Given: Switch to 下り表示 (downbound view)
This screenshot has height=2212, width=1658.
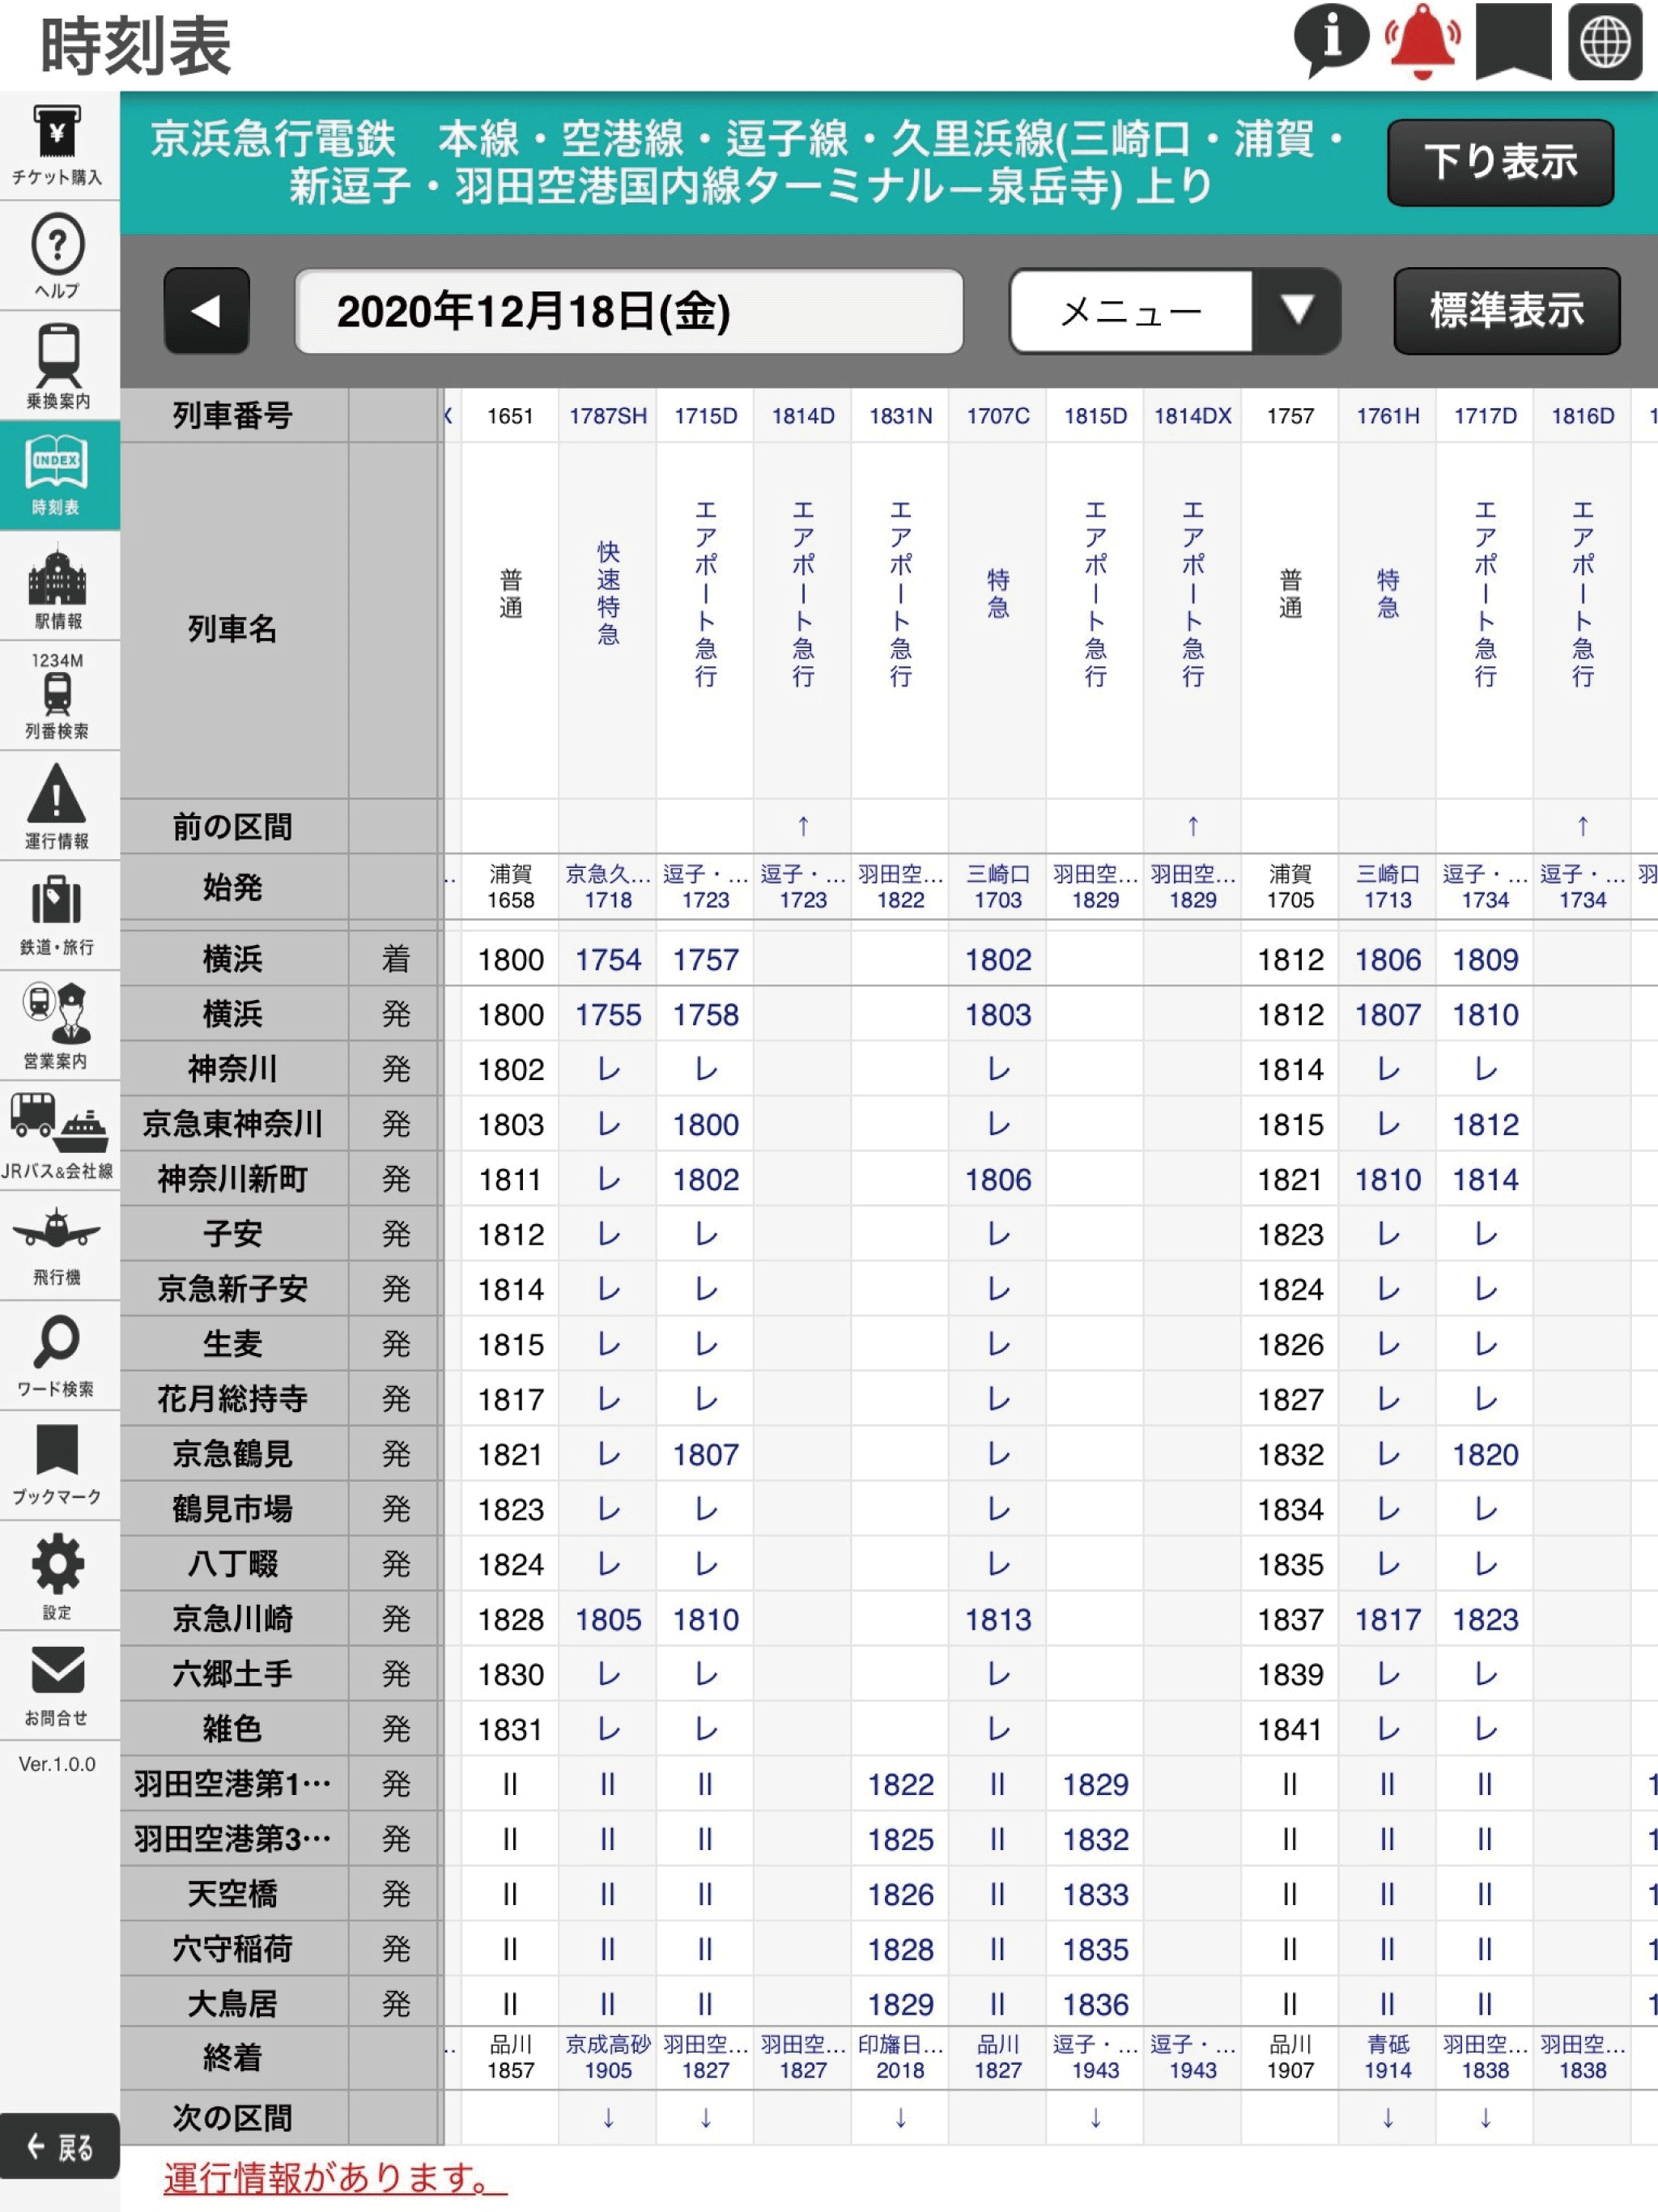Looking at the screenshot, I should tap(1500, 163).
